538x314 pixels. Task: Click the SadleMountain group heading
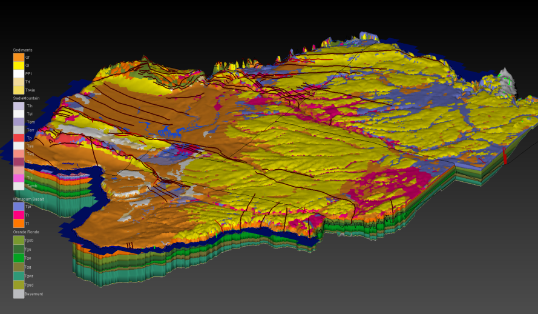(27, 98)
